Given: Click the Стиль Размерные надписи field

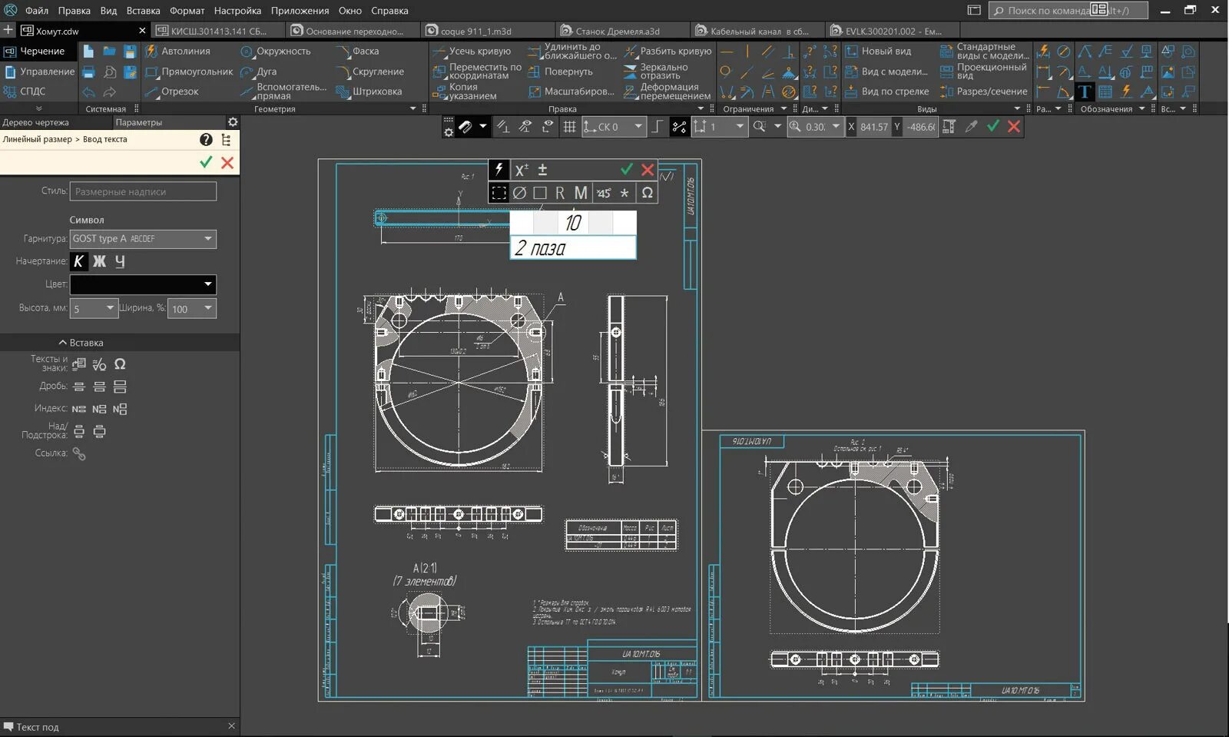Looking at the screenshot, I should coord(143,191).
